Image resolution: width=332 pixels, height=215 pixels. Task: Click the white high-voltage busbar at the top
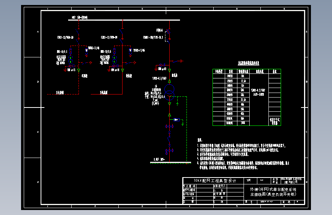coord(124,20)
